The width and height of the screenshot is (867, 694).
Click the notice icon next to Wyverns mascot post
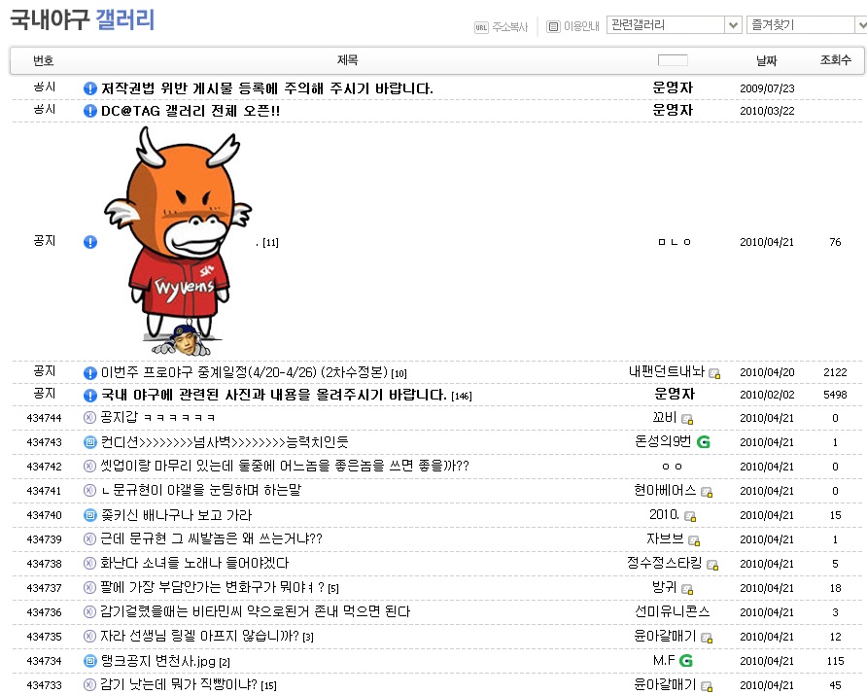click(90, 242)
